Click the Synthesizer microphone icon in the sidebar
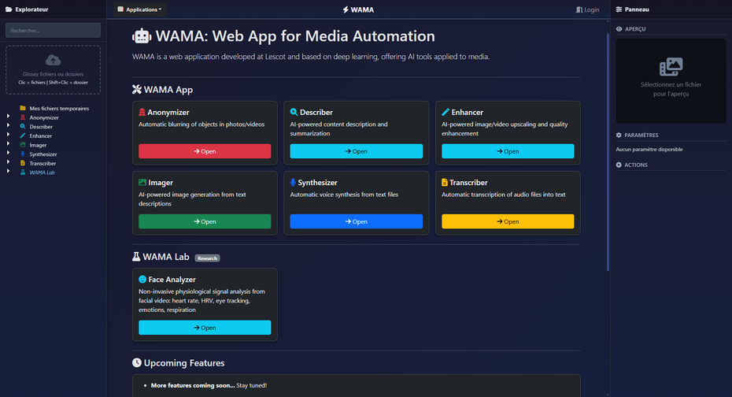Viewport: 732px width, 397px height. click(x=23, y=154)
